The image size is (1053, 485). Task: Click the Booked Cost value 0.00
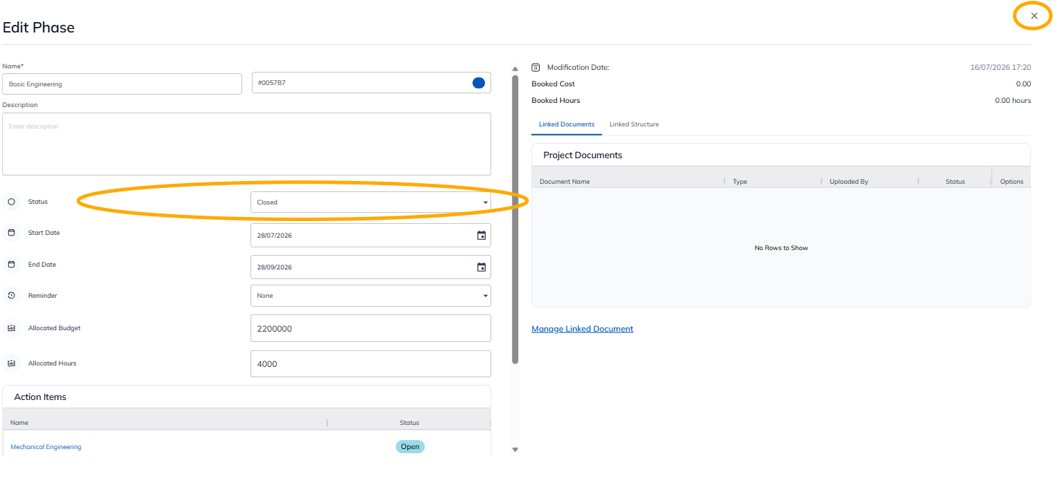pyautogui.click(x=1023, y=84)
